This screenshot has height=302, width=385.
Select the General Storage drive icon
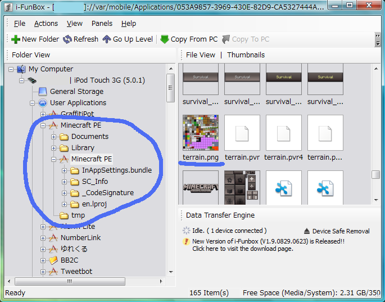coord(43,92)
